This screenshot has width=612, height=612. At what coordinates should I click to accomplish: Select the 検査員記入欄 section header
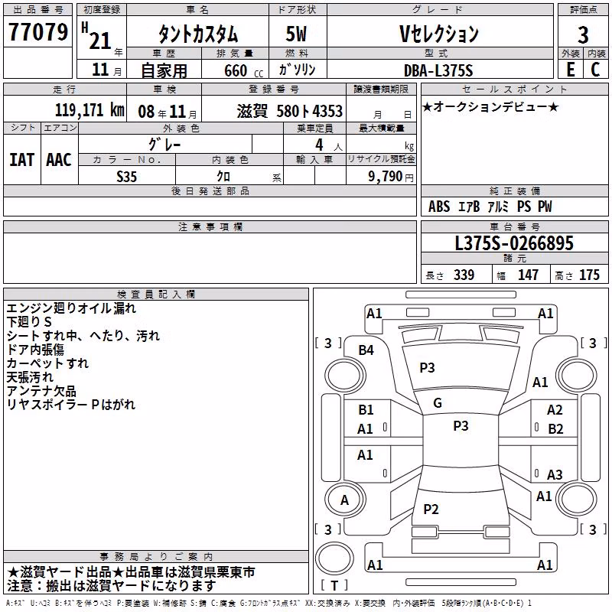(x=156, y=295)
